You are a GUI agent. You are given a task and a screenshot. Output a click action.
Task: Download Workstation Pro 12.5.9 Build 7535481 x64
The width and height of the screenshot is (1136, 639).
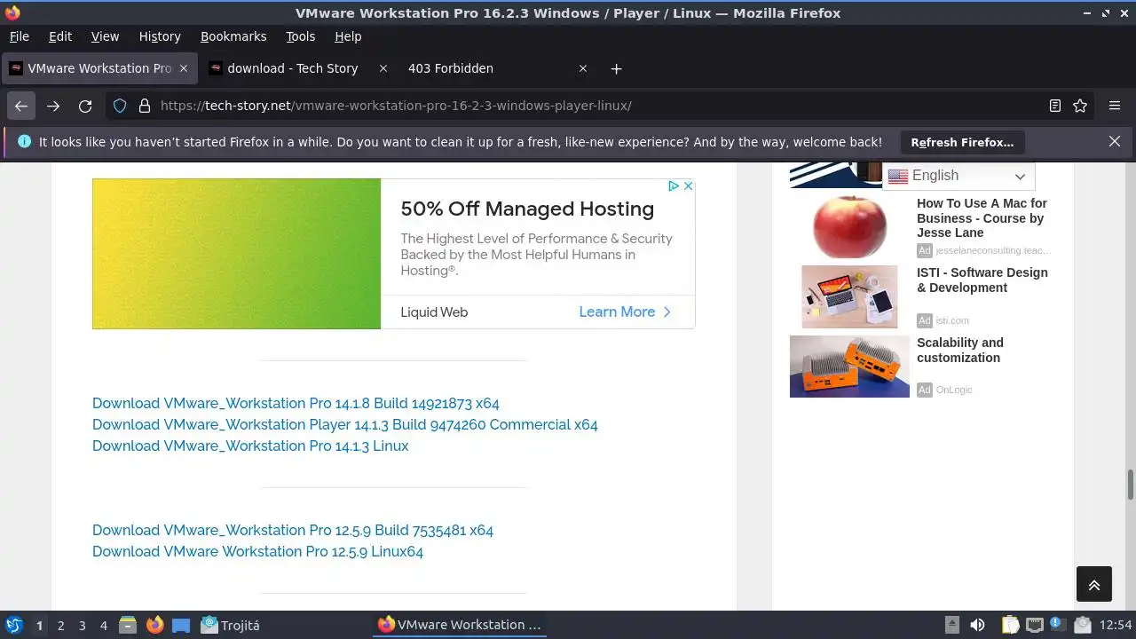coord(293,530)
